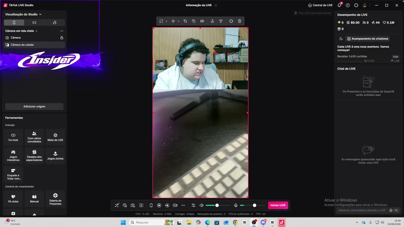Open the audio mixer settings

193,205
